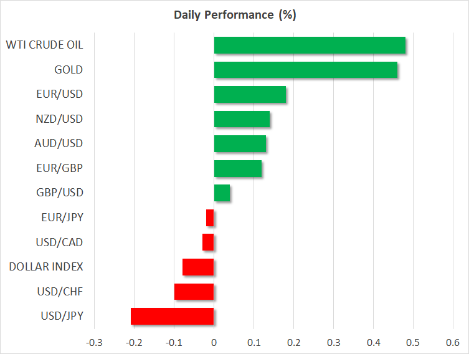Select the EUR/USD bar
This screenshot has height=354, width=469.
pyautogui.click(x=250, y=95)
